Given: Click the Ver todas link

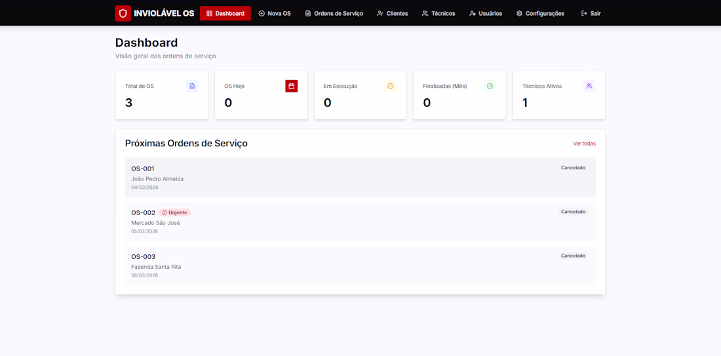Looking at the screenshot, I should (585, 144).
